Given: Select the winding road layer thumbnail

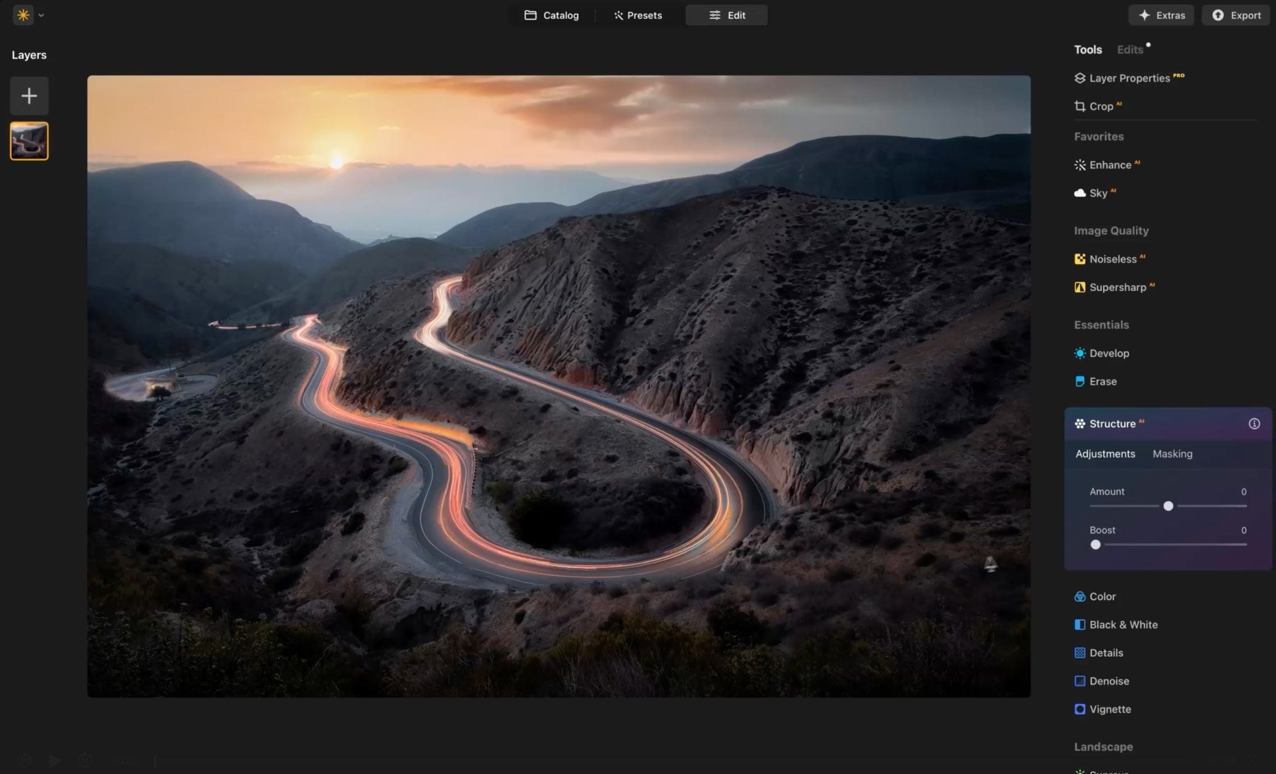Looking at the screenshot, I should pyautogui.click(x=29, y=141).
